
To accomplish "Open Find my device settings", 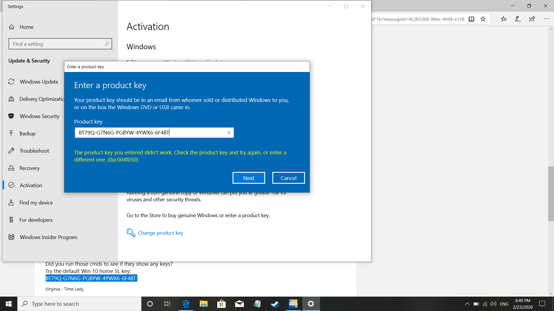I will (36, 203).
